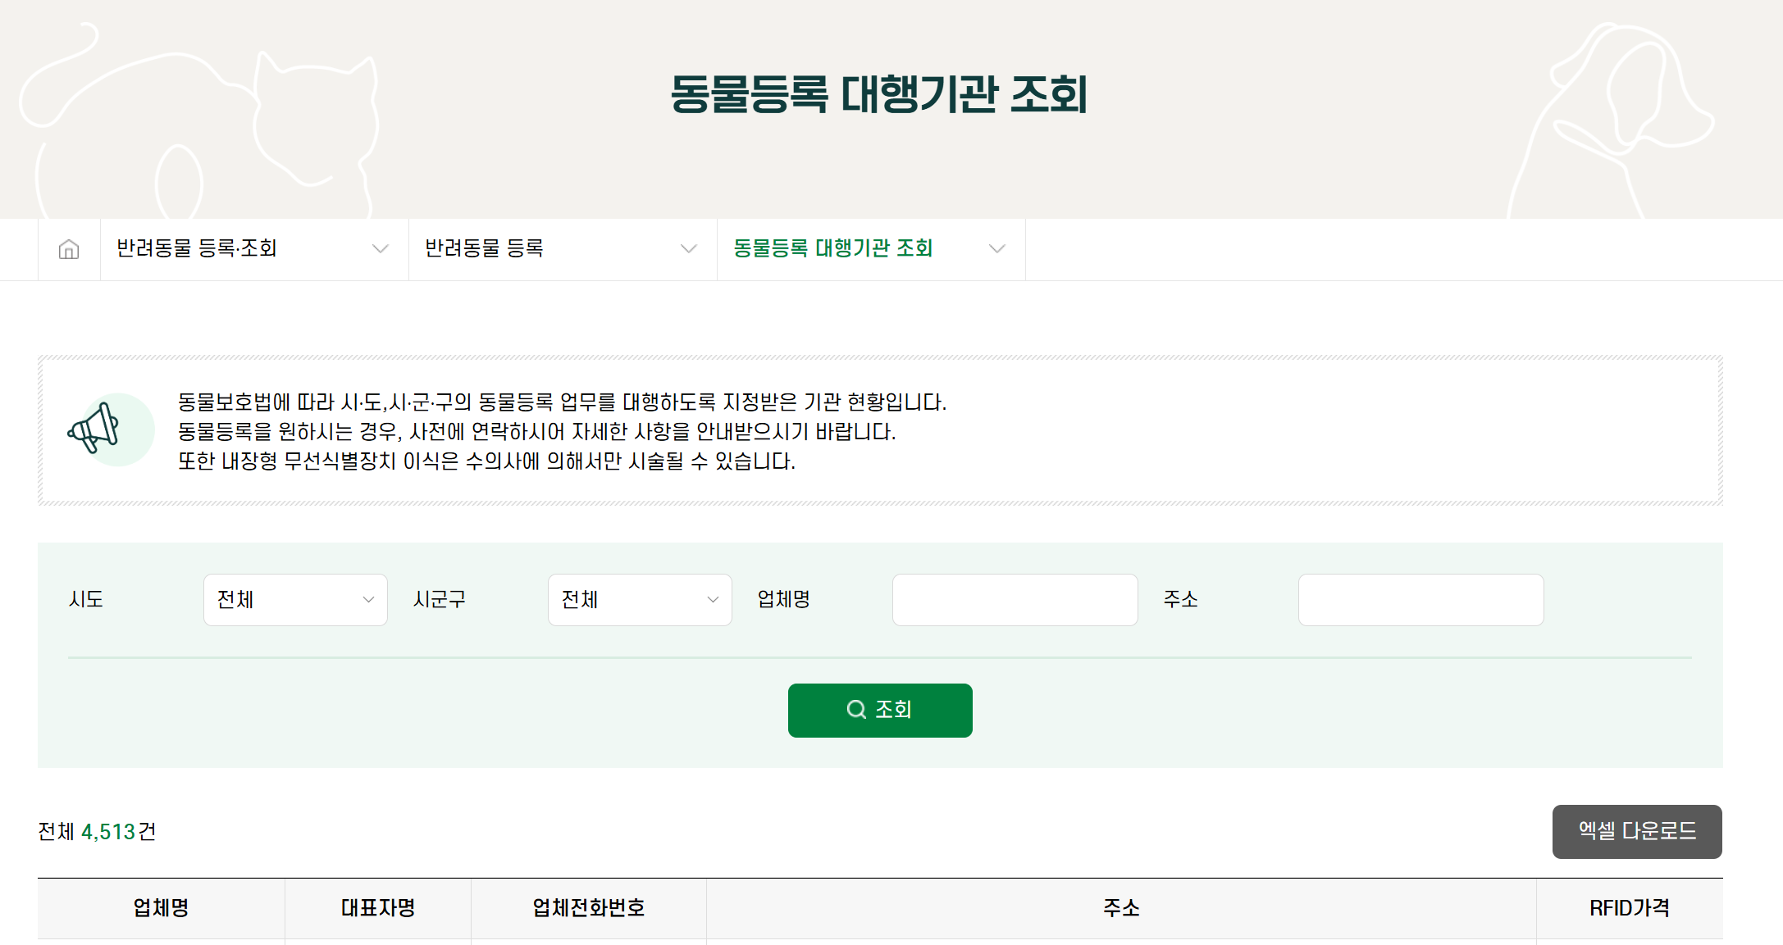Click the RFID가격 column header
Screen dimensions: 1783x945
tap(1629, 908)
